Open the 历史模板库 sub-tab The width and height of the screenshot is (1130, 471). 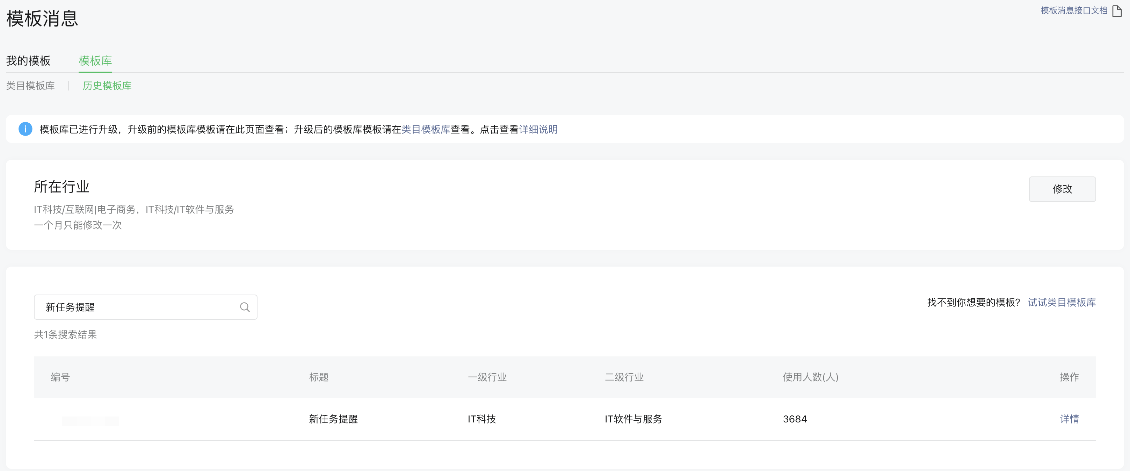click(106, 86)
